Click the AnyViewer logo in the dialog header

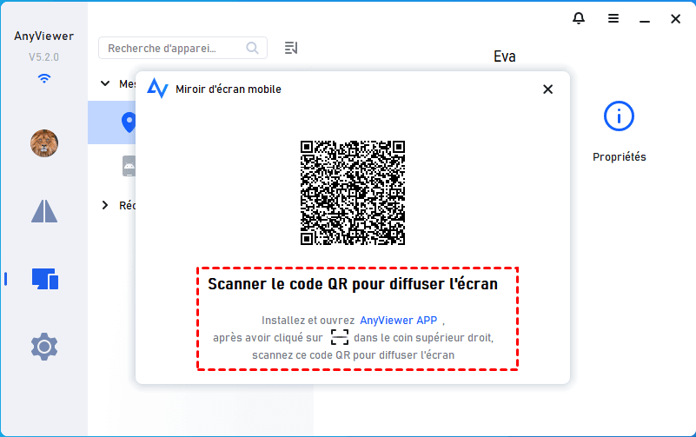(157, 89)
